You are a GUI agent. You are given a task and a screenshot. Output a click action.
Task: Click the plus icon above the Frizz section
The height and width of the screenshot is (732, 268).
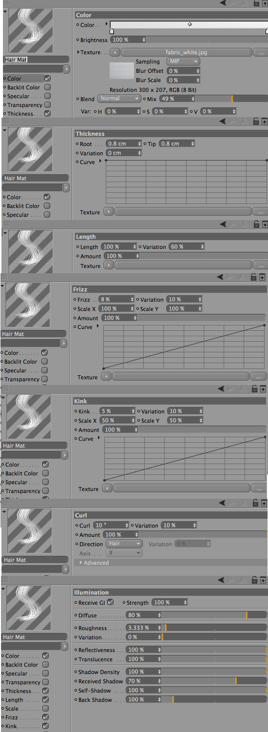[x=262, y=277]
